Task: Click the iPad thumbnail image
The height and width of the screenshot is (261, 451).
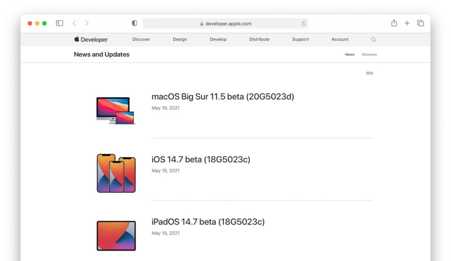Action: pos(116,236)
